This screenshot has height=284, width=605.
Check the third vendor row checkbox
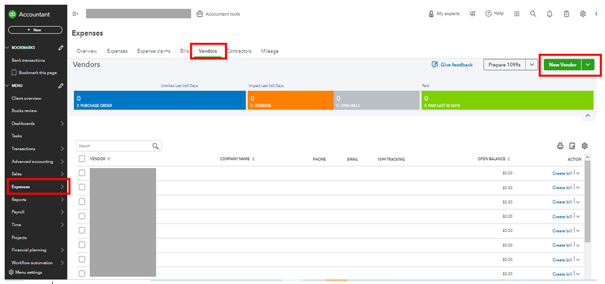pyautogui.click(x=82, y=202)
